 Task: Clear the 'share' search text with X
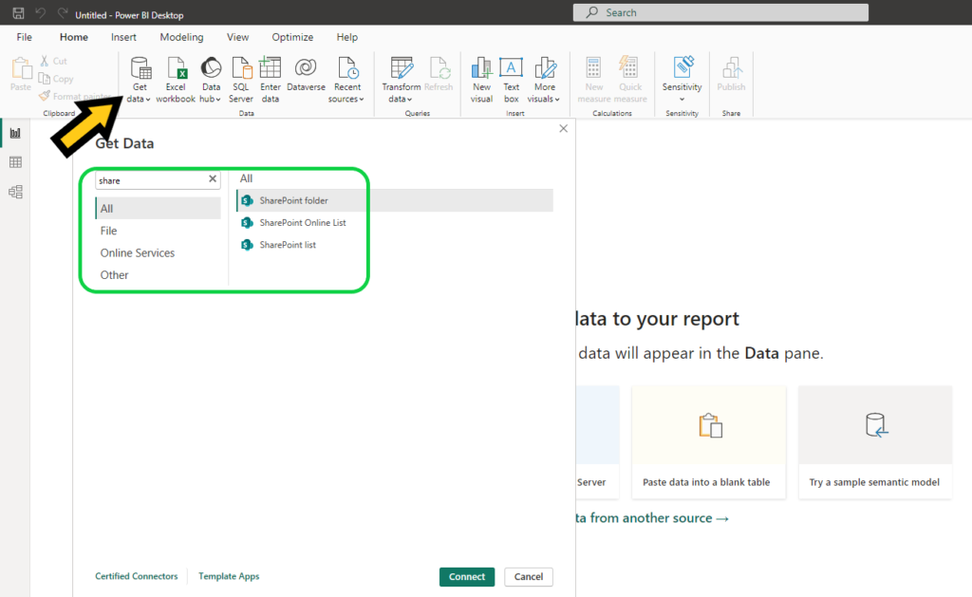213,178
